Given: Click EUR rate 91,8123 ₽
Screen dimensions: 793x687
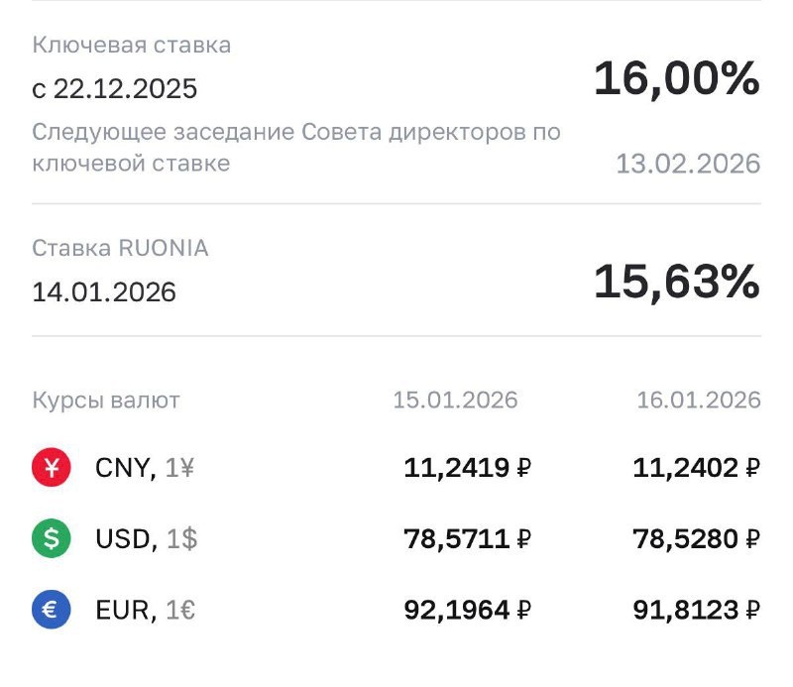Looking at the screenshot, I should (696, 611).
